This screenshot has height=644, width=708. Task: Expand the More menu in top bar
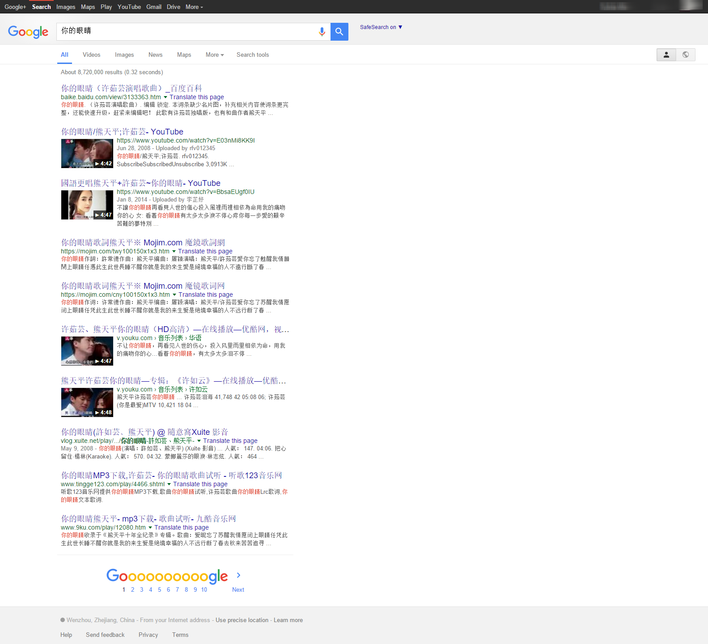tap(194, 7)
